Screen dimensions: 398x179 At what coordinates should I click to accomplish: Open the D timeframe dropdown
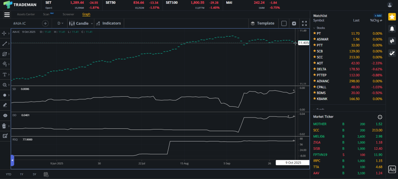60,23
